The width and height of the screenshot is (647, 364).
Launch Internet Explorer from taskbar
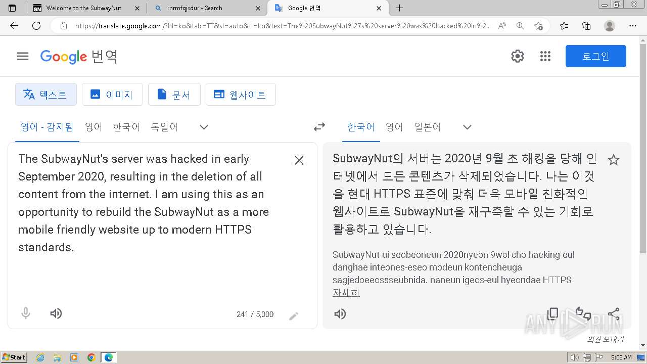(40, 357)
